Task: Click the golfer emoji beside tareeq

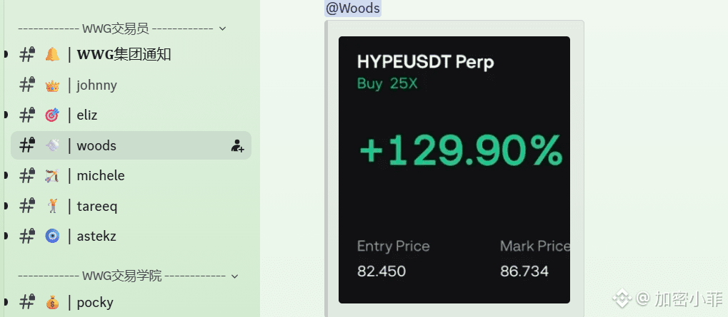Action: point(52,206)
